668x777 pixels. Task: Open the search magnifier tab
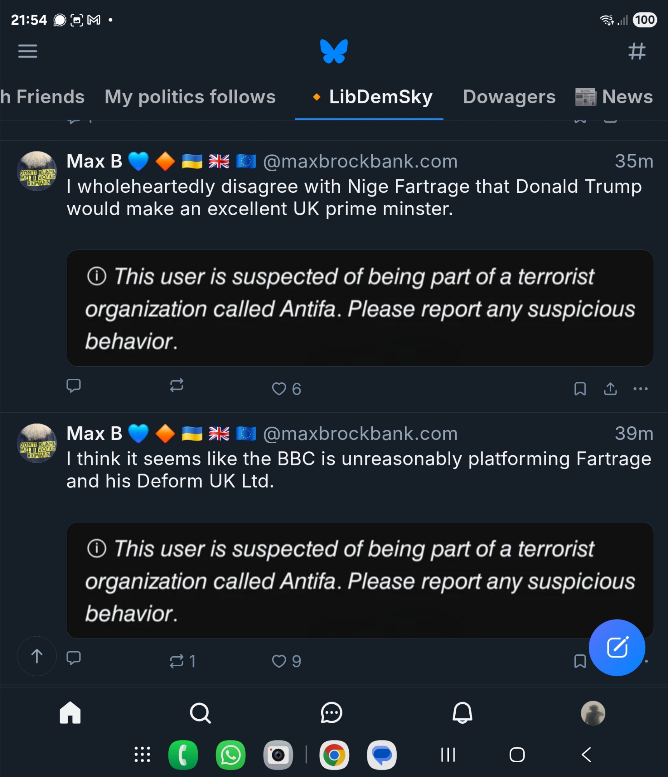[x=200, y=713]
